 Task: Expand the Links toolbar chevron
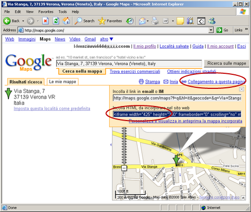click(246, 29)
